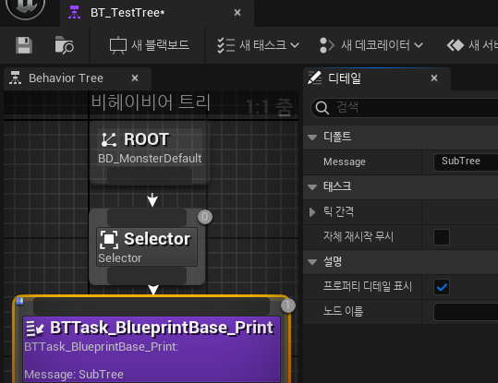Image resolution: width=498 pixels, height=383 pixels.
Task: Enable 자체 재시작 무시 checkbox
Action: click(x=442, y=237)
